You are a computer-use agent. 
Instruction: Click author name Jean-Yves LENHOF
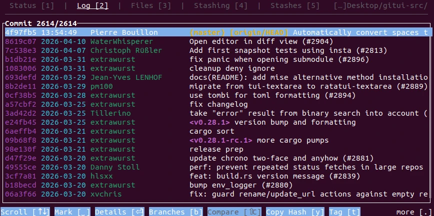tap(126, 77)
